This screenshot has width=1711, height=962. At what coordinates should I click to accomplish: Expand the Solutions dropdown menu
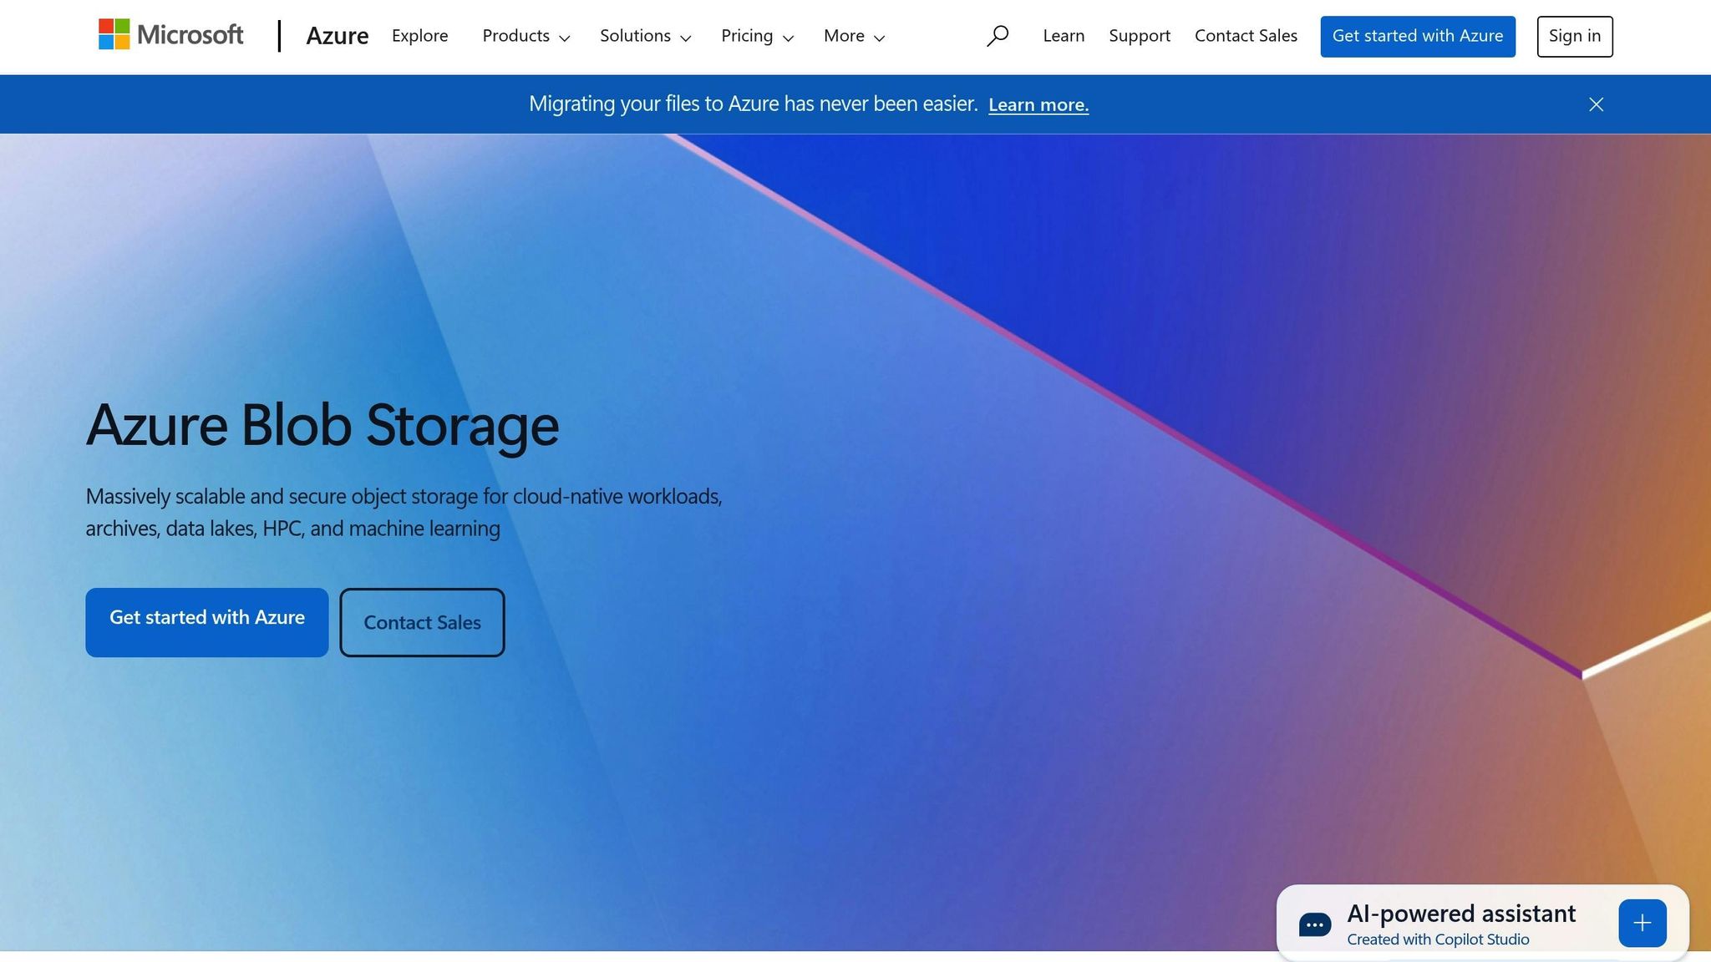(646, 36)
